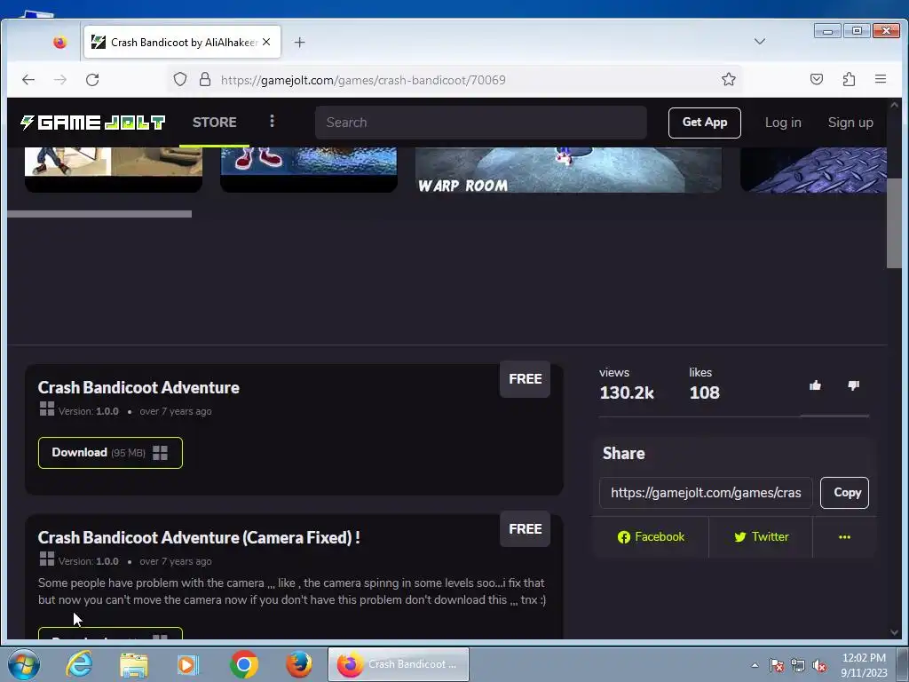This screenshot has height=682, width=909.
Task: Open tracking protection shield info
Action: click(180, 79)
